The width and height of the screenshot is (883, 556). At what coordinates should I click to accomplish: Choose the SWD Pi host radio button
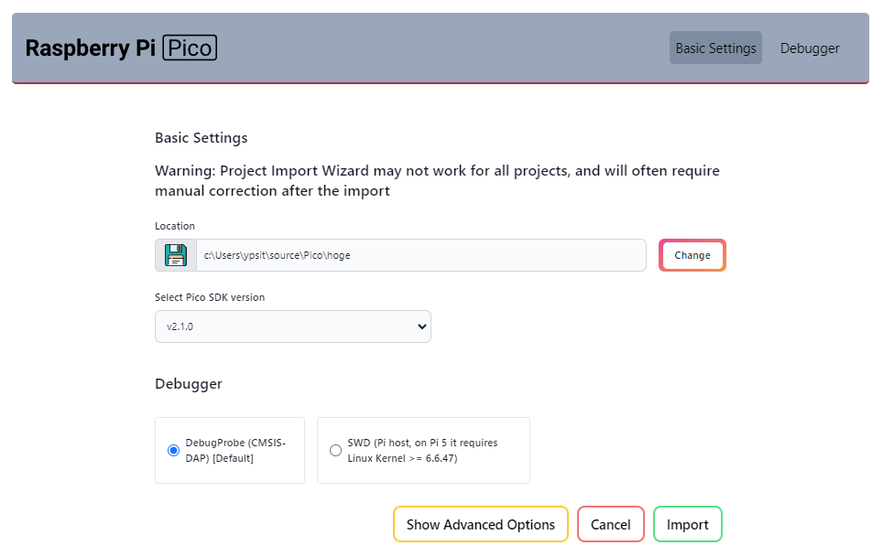click(335, 450)
